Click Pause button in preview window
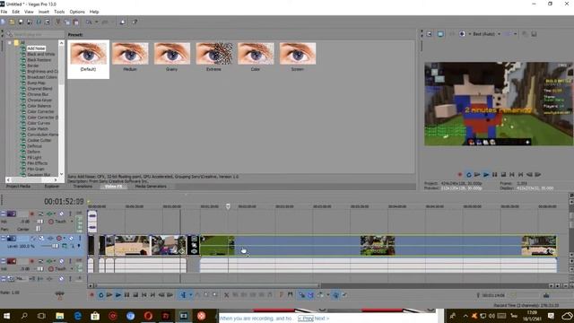 [x=494, y=175]
